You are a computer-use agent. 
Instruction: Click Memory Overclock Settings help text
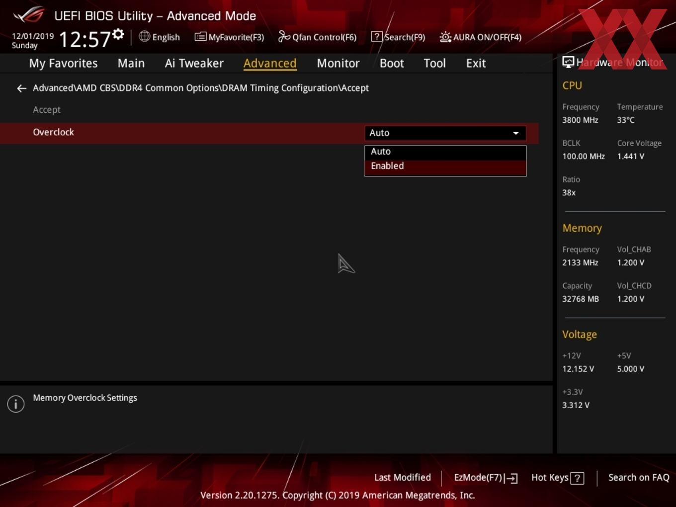85,398
